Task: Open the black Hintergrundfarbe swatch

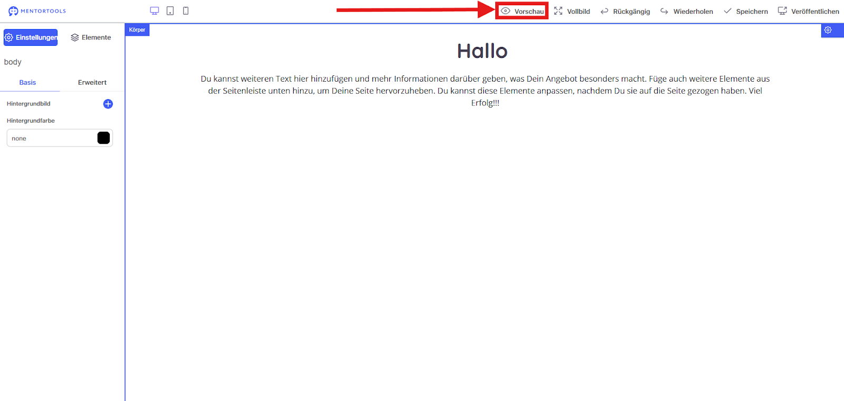Action: 104,138
